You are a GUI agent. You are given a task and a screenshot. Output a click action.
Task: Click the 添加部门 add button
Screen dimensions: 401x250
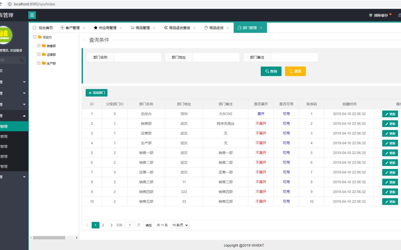coord(96,93)
